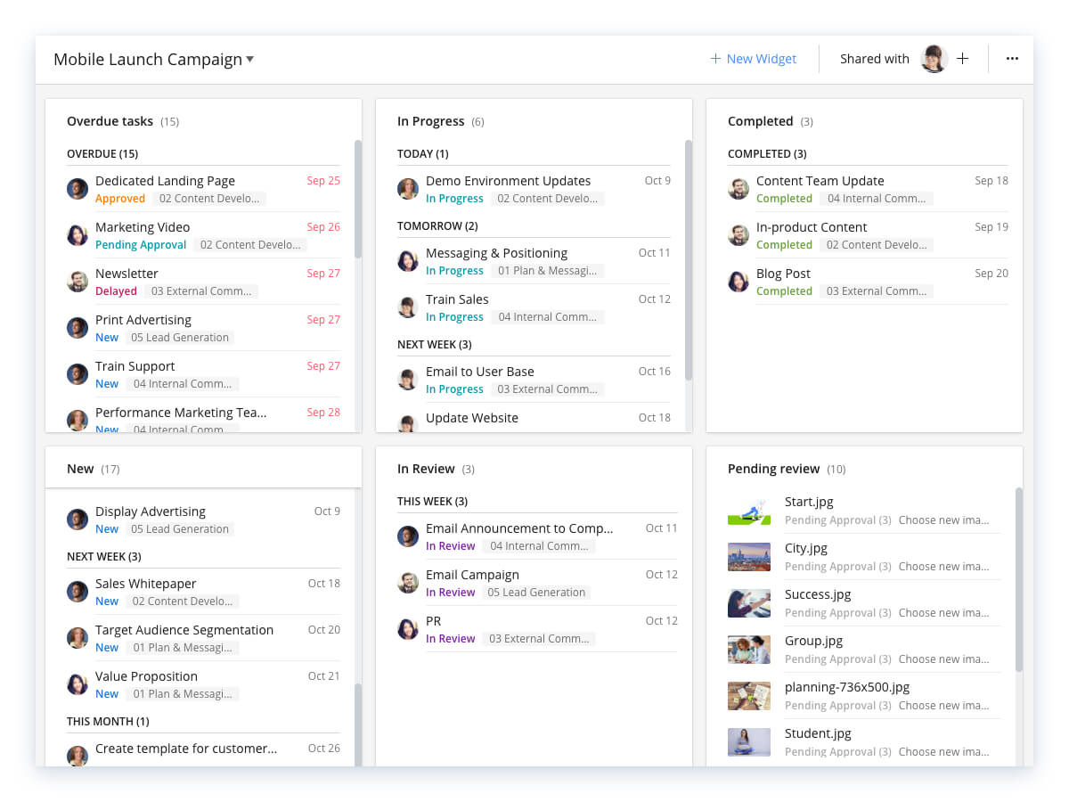Click avatar beside Sales Whitepaper

click(78, 592)
